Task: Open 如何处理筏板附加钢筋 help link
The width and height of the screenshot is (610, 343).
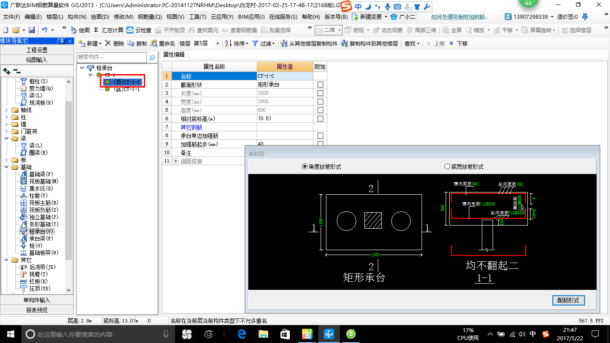Action: (x=460, y=17)
